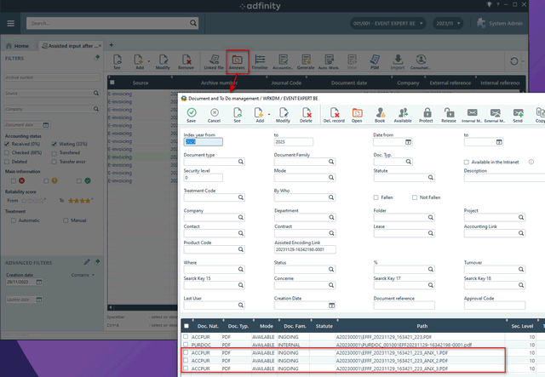Click the Cancel button in dialog

click(x=215, y=116)
